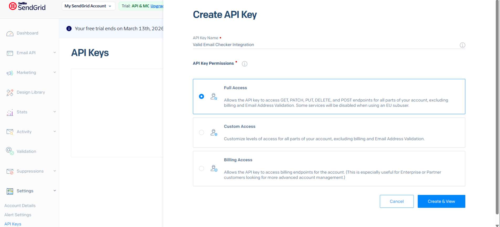Image resolution: width=500 pixels, height=227 pixels.
Task: Expand the Email API menu chevron
Action: coord(55,53)
